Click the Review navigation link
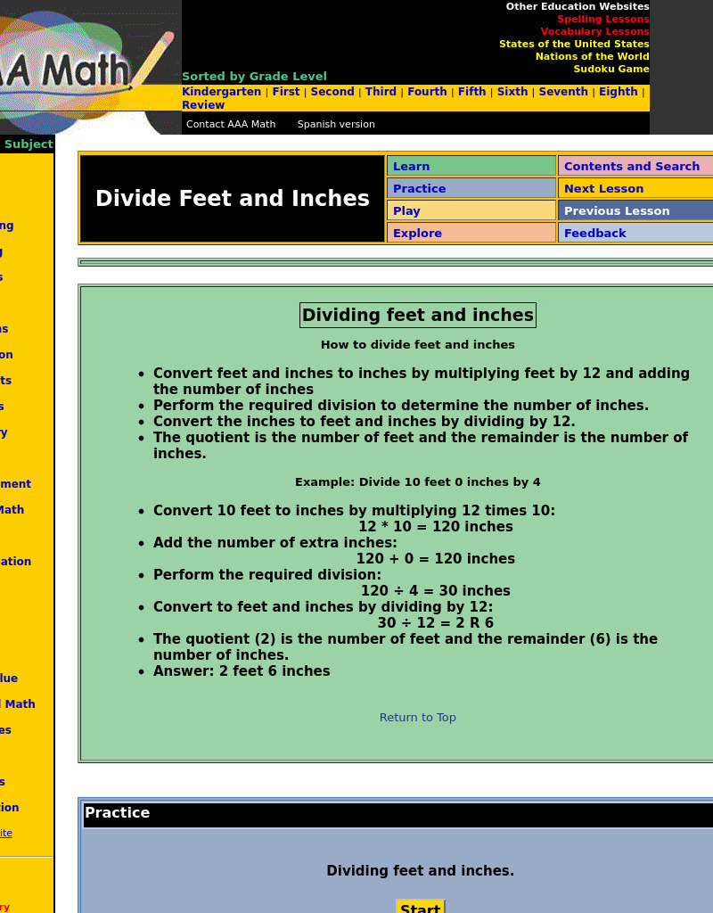This screenshot has height=913, width=713. coord(202,104)
